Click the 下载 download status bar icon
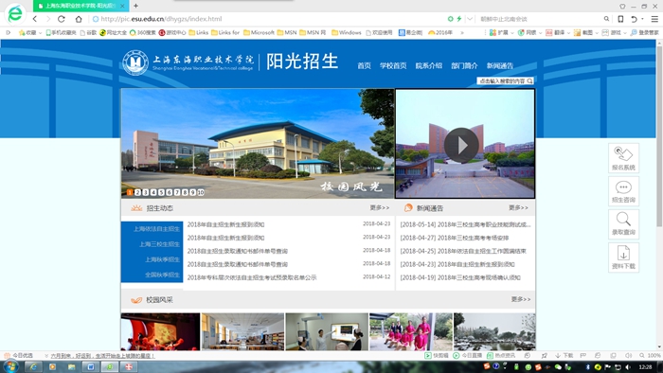Image resolution: width=663 pixels, height=373 pixels. (x=564, y=356)
